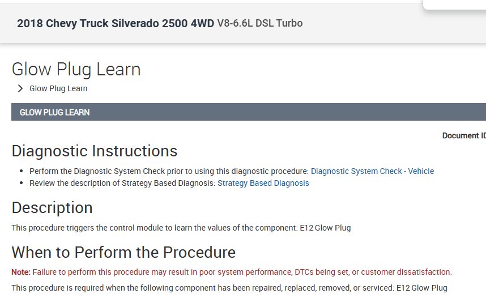This screenshot has height=298, width=486.
Task: Click the red 'Failure to perform this procedure' warning
Action: click(x=242, y=272)
